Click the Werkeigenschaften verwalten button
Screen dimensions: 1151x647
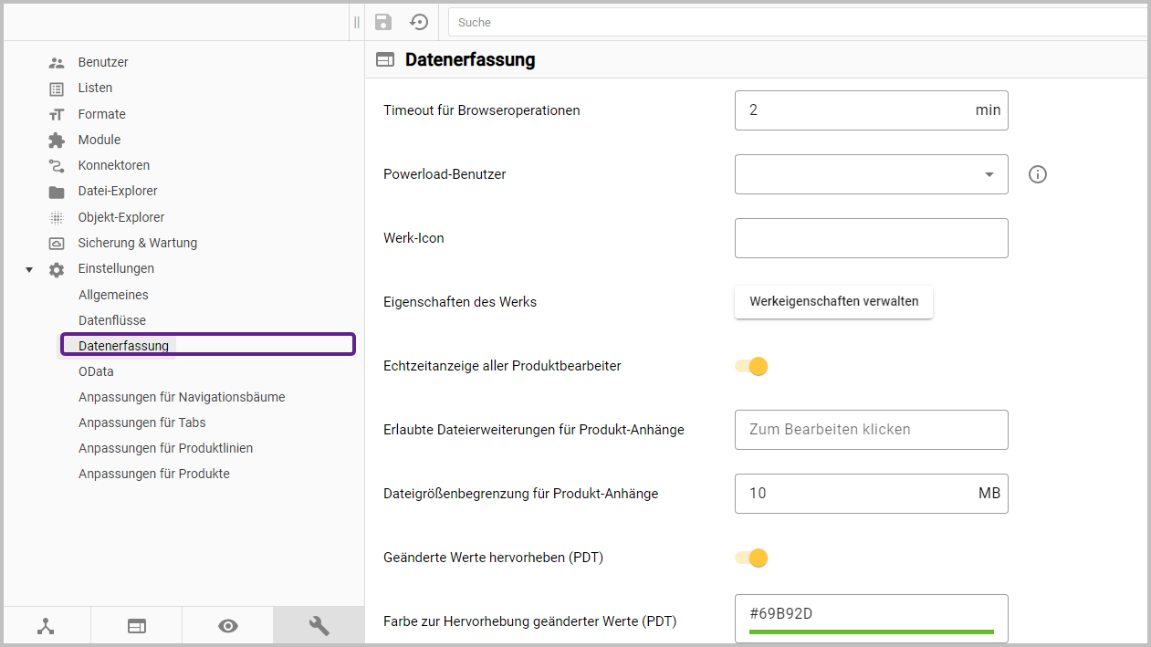[833, 301]
